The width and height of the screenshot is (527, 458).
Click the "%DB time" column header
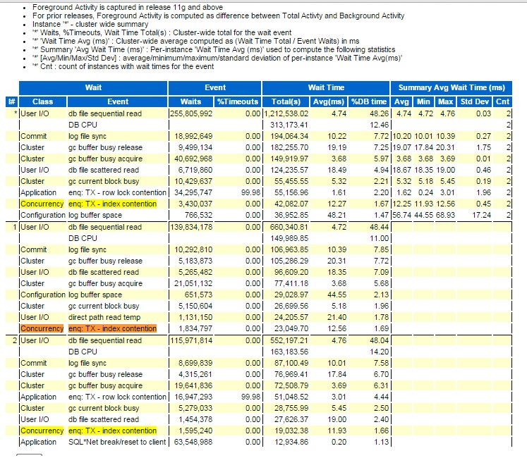369,101
